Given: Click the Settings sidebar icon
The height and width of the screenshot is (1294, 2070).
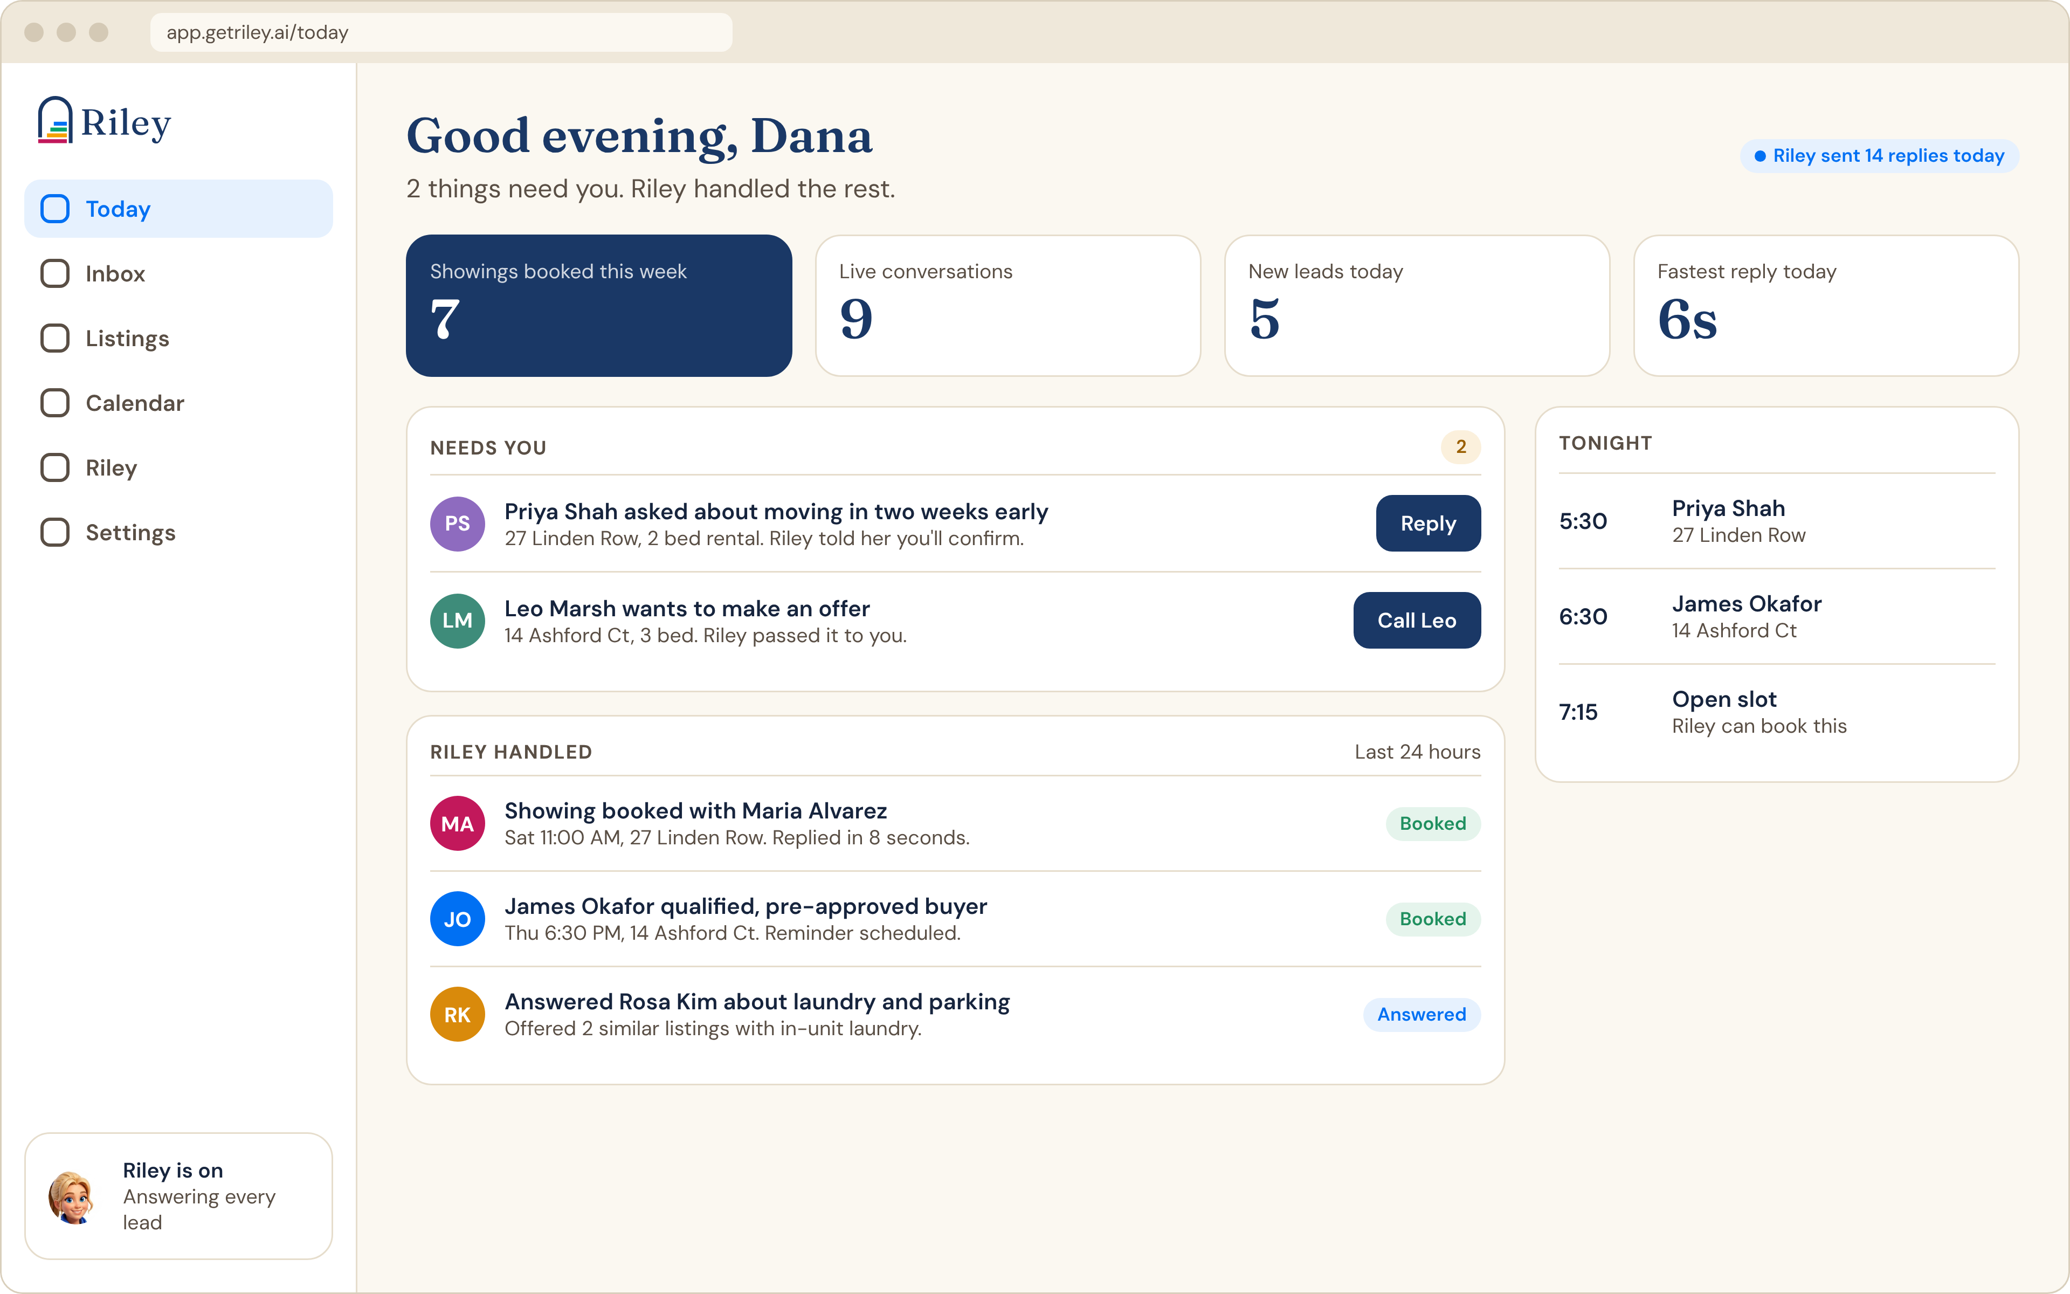Looking at the screenshot, I should [56, 532].
